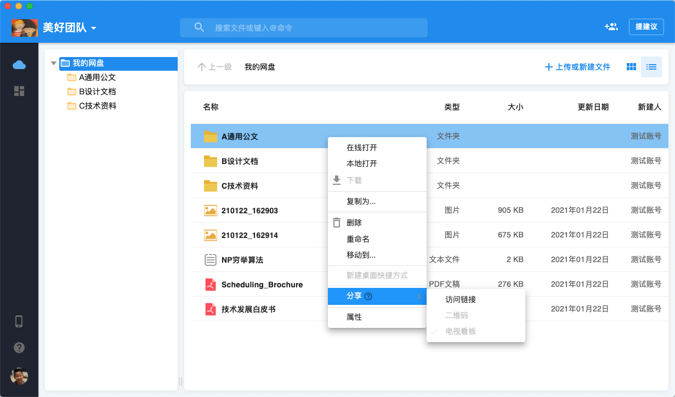Click the dashboard icon in left sidebar
675x397 pixels.
[x=19, y=91]
